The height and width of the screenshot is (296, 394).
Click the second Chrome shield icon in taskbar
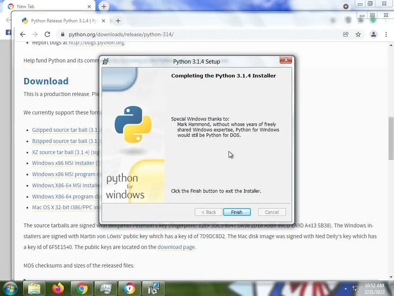click(129, 288)
